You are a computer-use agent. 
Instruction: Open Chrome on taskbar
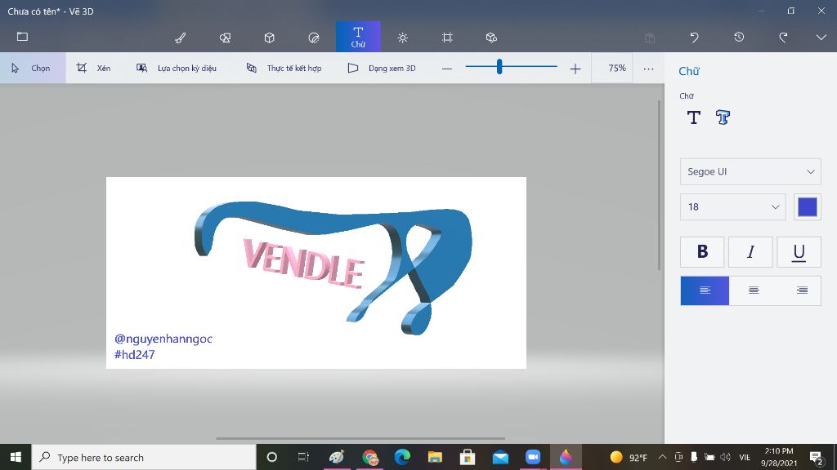pyautogui.click(x=370, y=457)
